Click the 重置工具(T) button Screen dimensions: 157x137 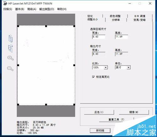[116, 119]
